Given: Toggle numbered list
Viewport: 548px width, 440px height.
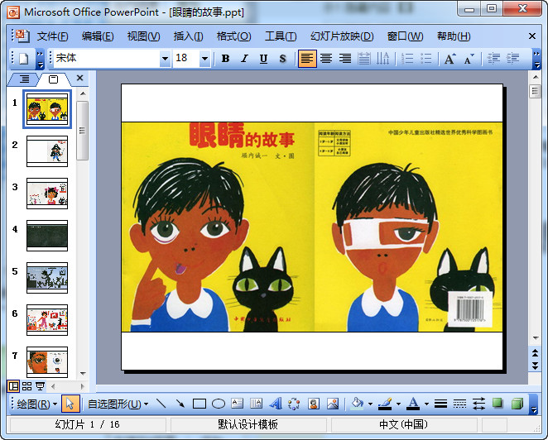Looking at the screenshot, I should pos(407,59).
